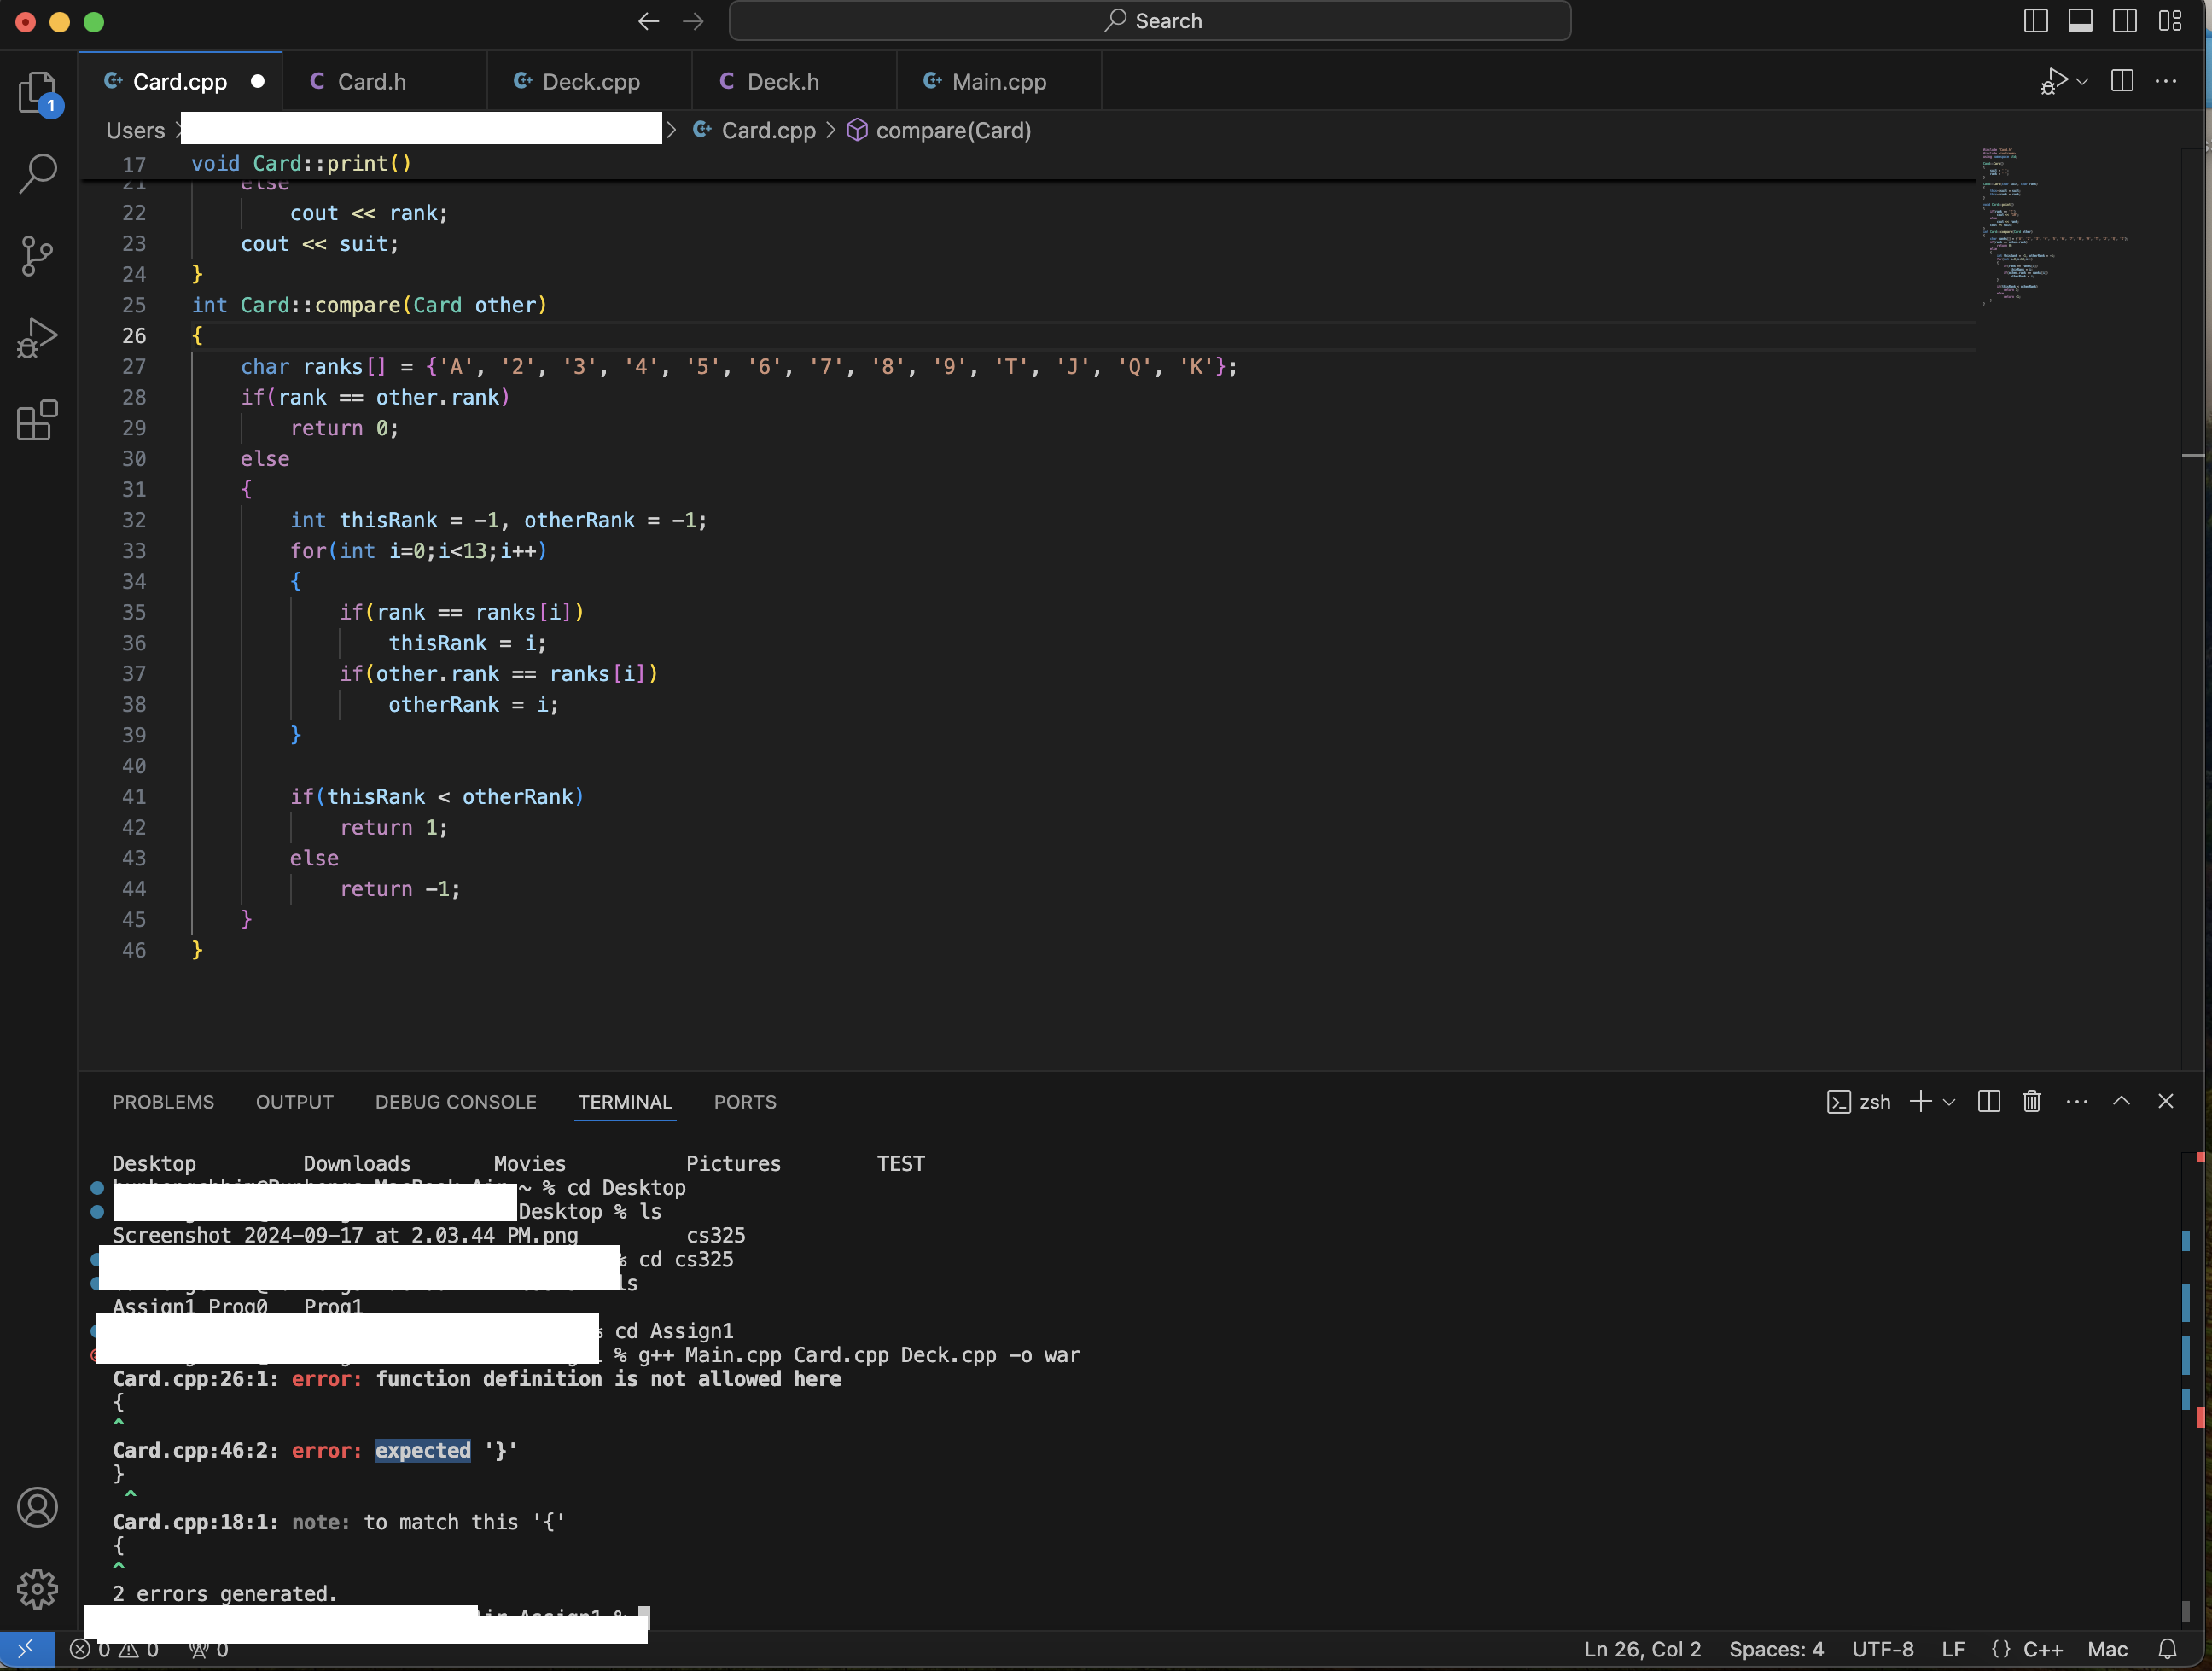Switch to the PROBLEMS panel tab
Viewport: 2212px width, 1671px height.
point(163,1102)
